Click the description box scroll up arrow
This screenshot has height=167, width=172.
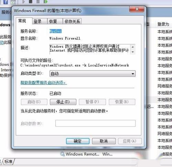point(133,47)
